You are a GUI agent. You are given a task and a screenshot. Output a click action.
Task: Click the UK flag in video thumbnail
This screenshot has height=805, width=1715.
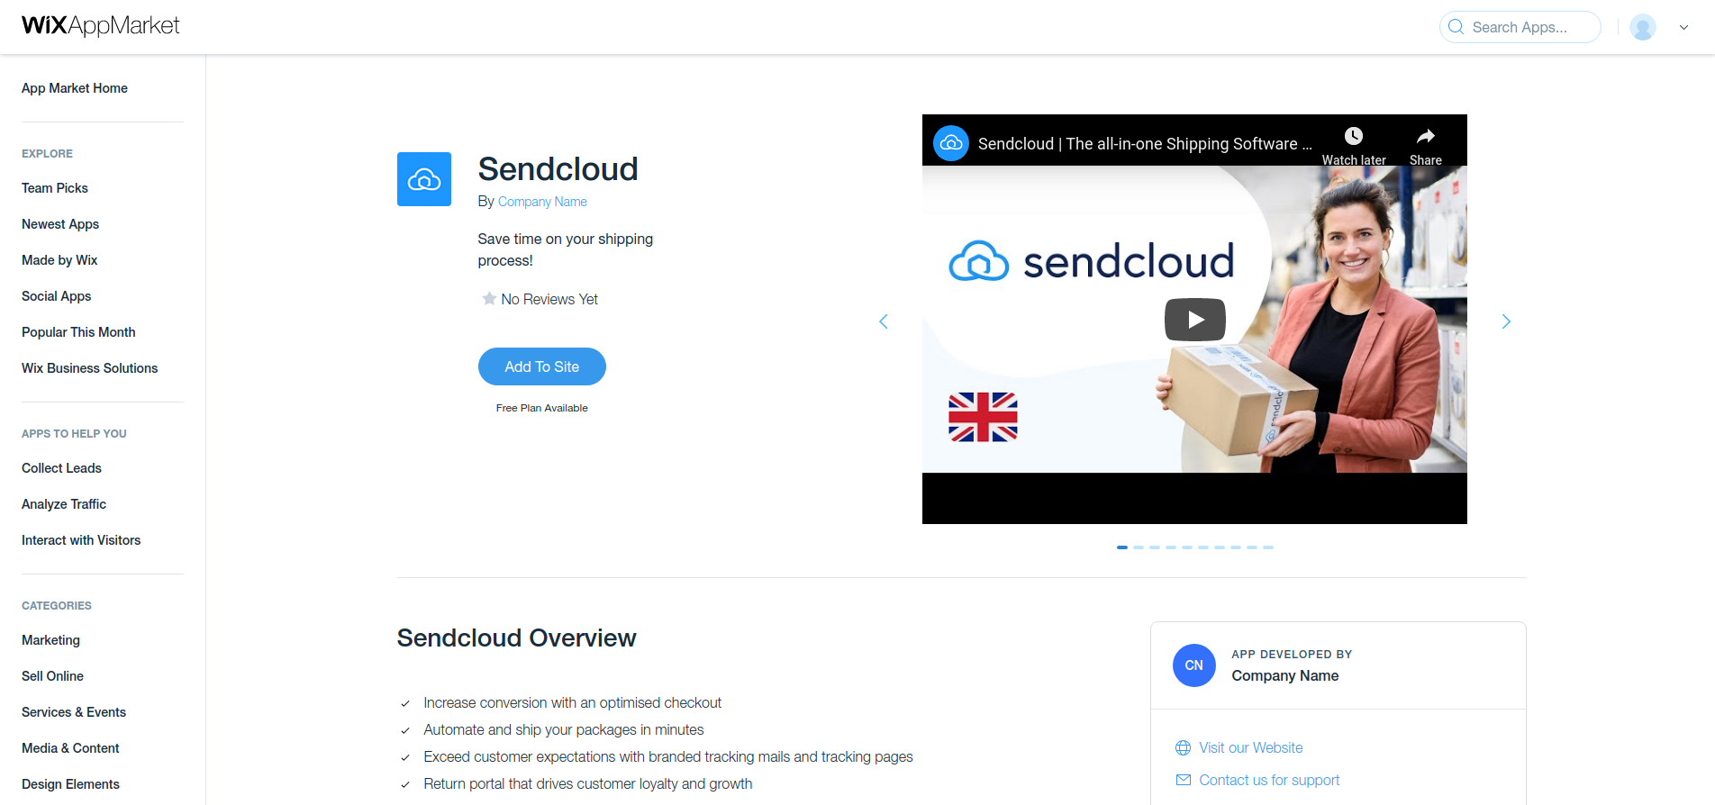click(x=983, y=417)
